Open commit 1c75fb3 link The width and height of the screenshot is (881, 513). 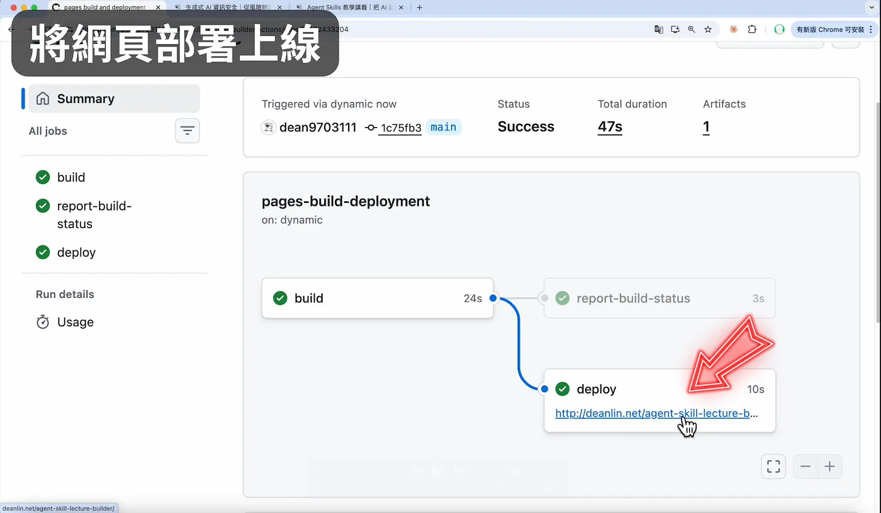click(401, 128)
